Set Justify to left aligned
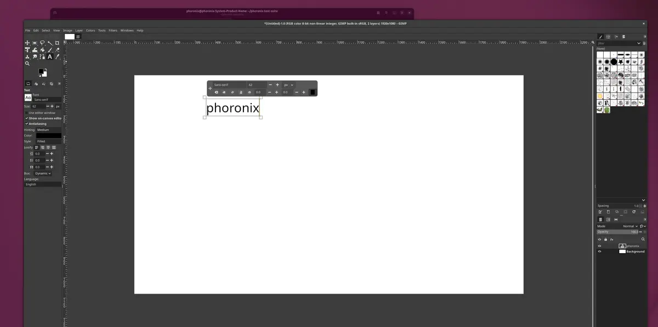The height and width of the screenshot is (327, 658). coord(37,147)
